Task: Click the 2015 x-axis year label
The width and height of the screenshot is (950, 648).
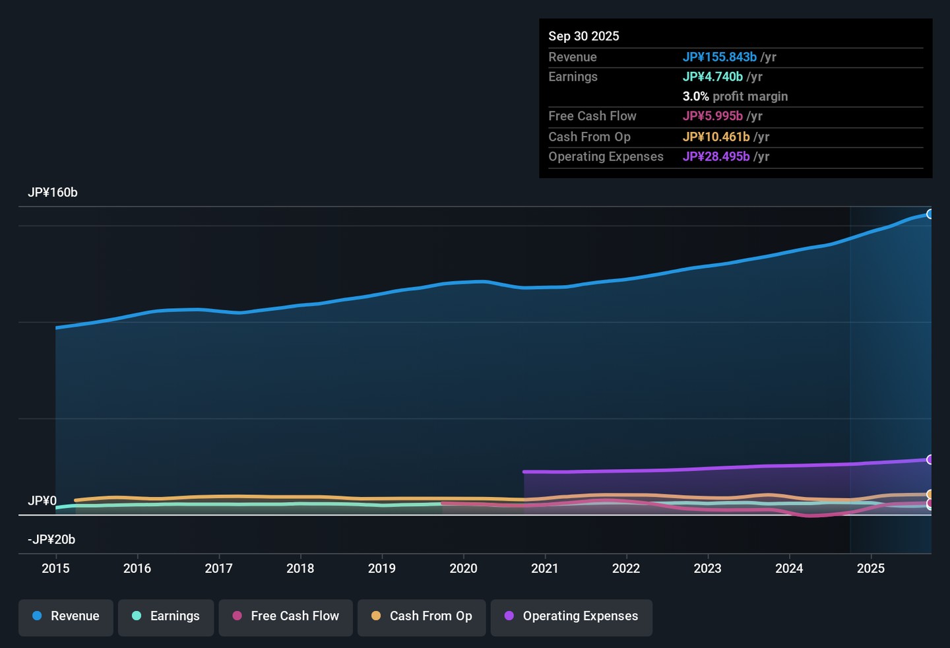Action: point(55,569)
